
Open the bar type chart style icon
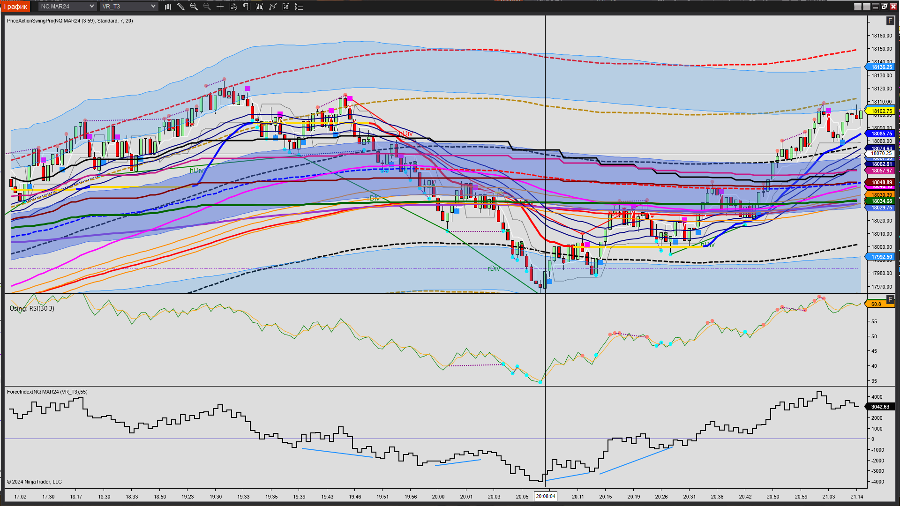pyautogui.click(x=168, y=7)
